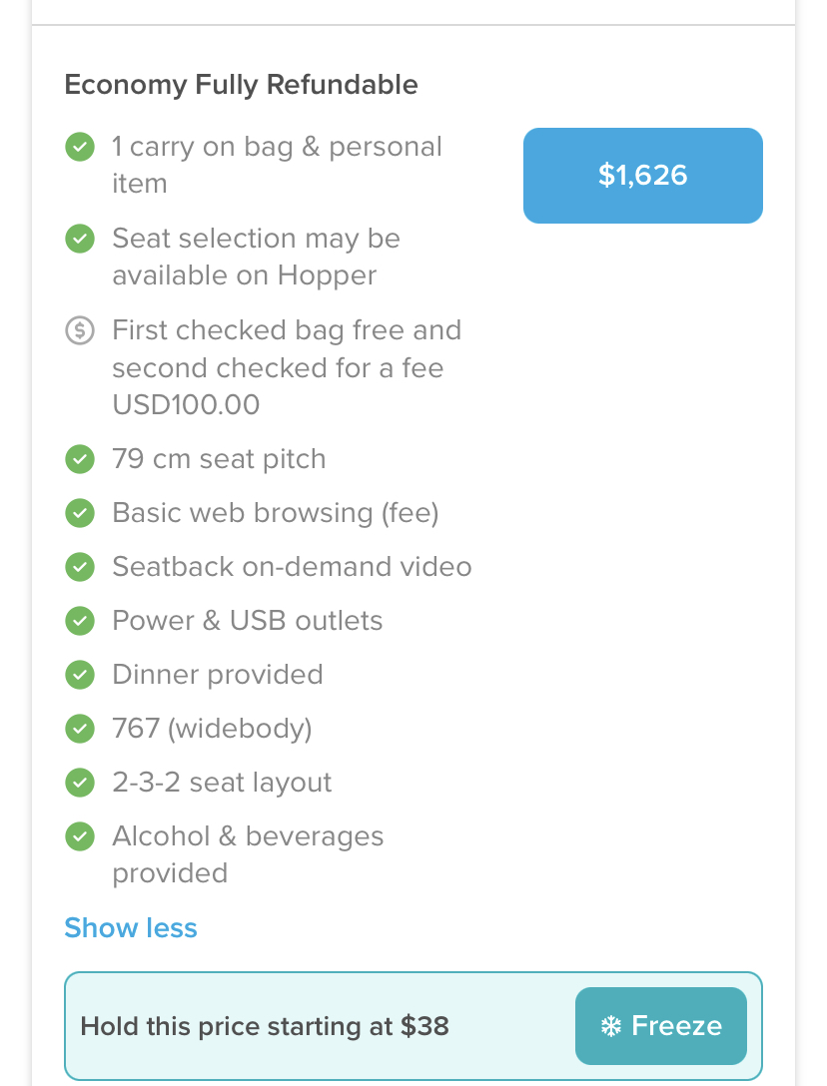Click the 1 carry on bag amenity text
The width and height of the screenshot is (827, 1086).
click(277, 165)
